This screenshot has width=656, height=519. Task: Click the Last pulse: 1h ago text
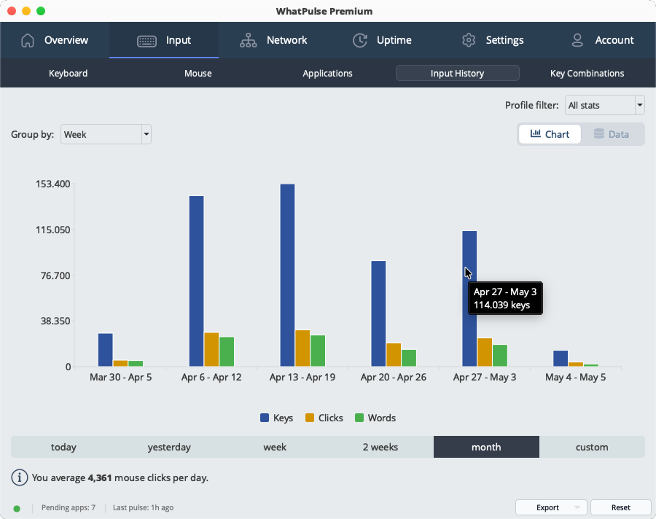tap(143, 507)
